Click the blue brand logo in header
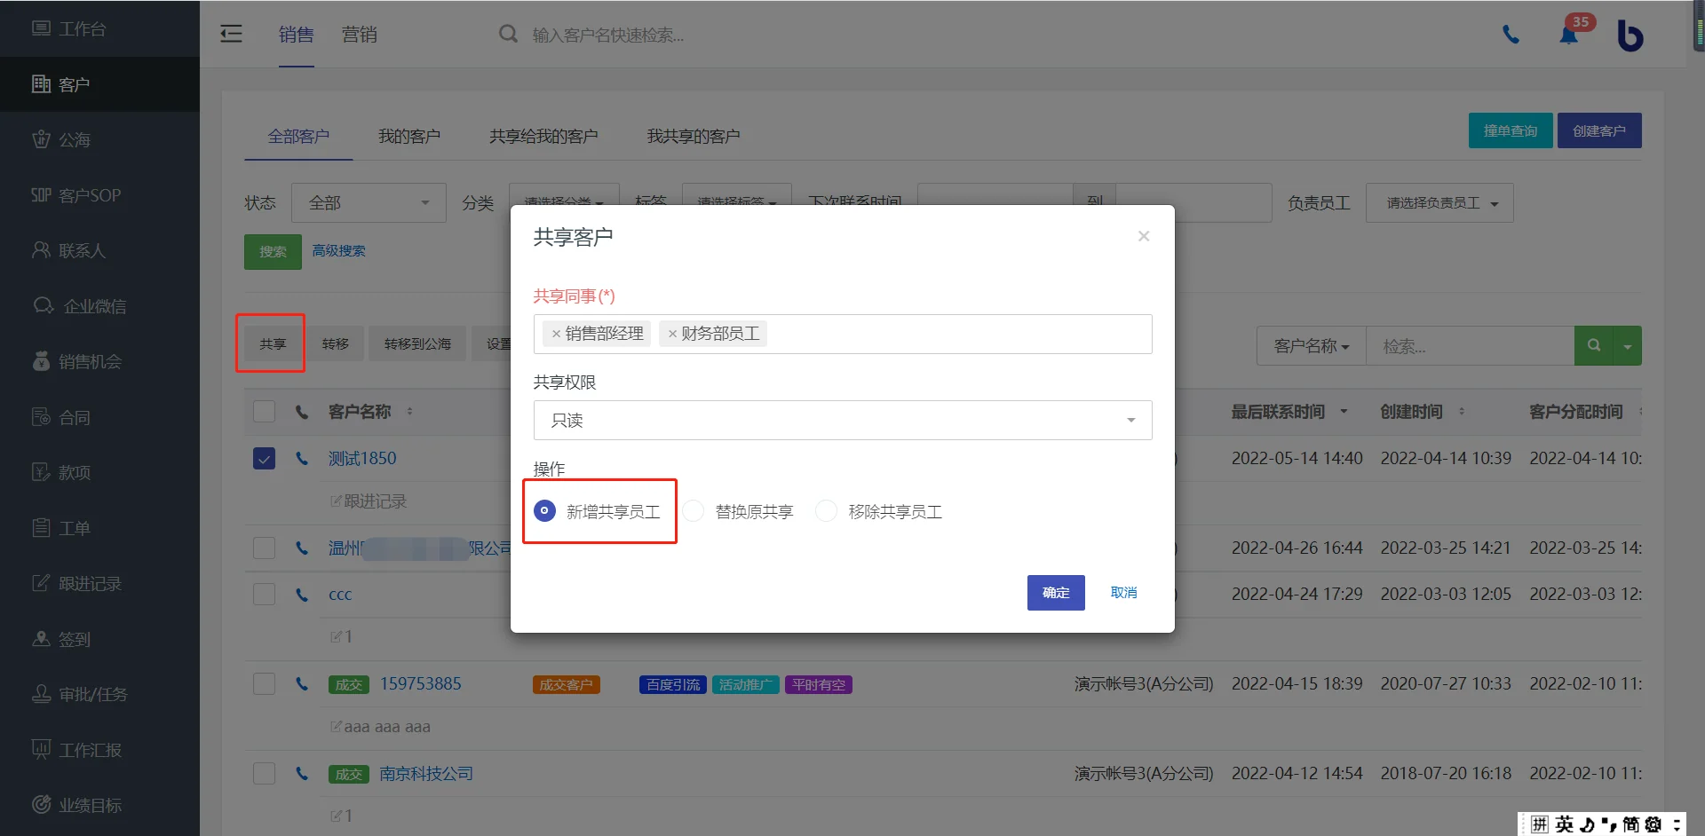This screenshot has height=836, width=1705. pyautogui.click(x=1630, y=35)
